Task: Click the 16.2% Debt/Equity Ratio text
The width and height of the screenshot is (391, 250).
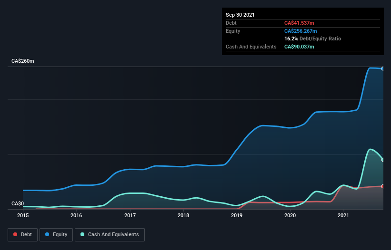Action: click(x=313, y=38)
